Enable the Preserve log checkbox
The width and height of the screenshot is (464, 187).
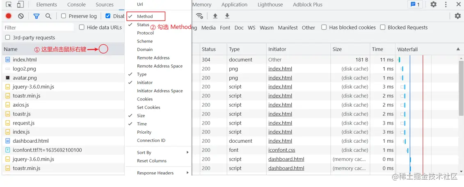[x=64, y=16]
